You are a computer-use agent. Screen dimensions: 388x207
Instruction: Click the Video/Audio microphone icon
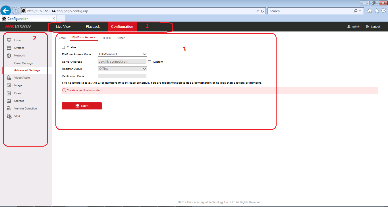9,78
